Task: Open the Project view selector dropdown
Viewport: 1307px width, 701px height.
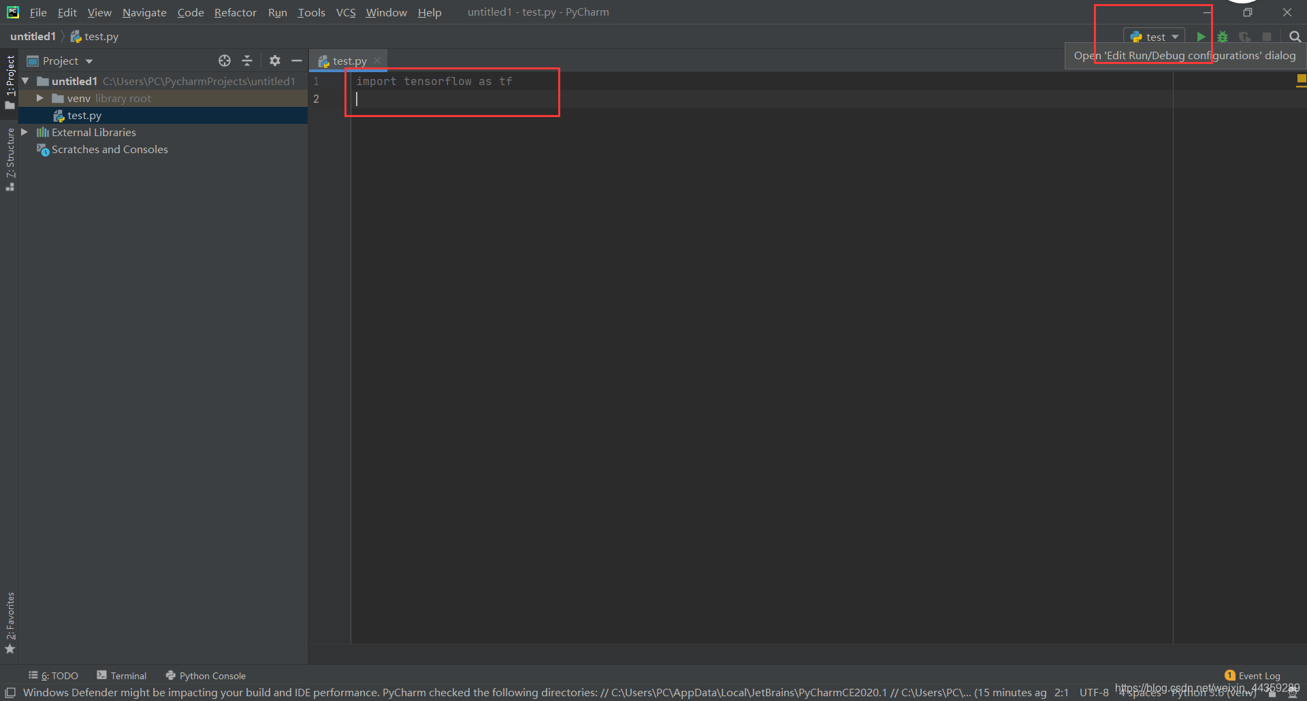Action: tap(60, 61)
